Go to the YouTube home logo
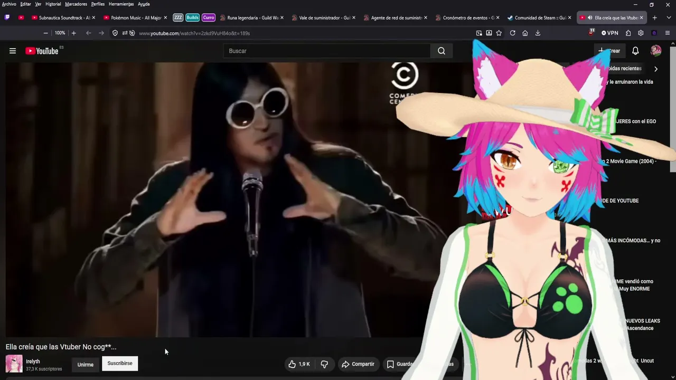Viewport: 676px width, 380px height. pyautogui.click(x=42, y=51)
